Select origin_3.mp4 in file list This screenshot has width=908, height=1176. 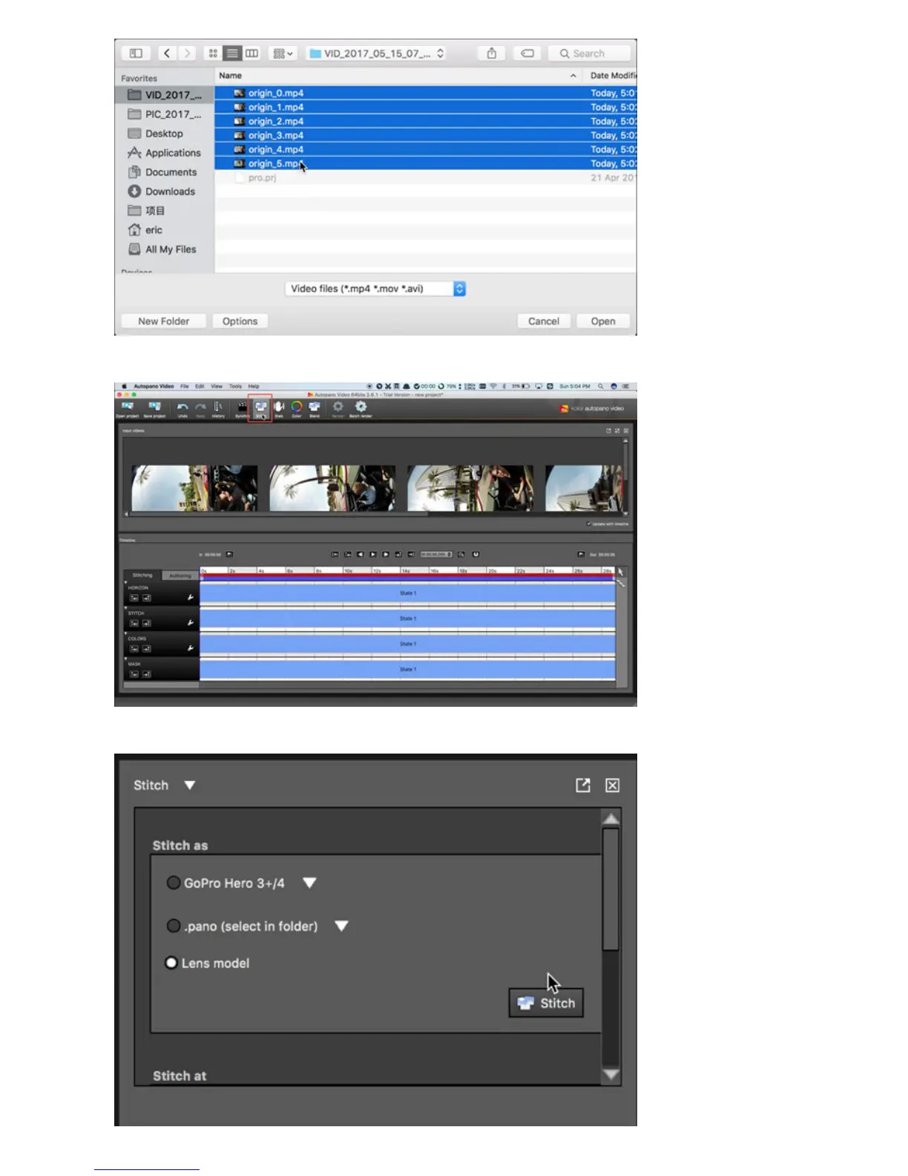pyautogui.click(x=425, y=135)
